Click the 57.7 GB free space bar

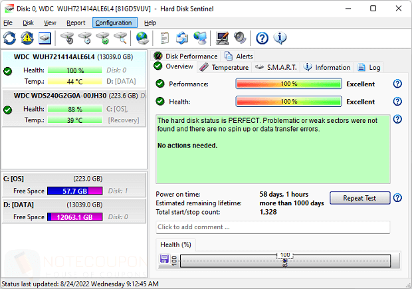(75, 191)
